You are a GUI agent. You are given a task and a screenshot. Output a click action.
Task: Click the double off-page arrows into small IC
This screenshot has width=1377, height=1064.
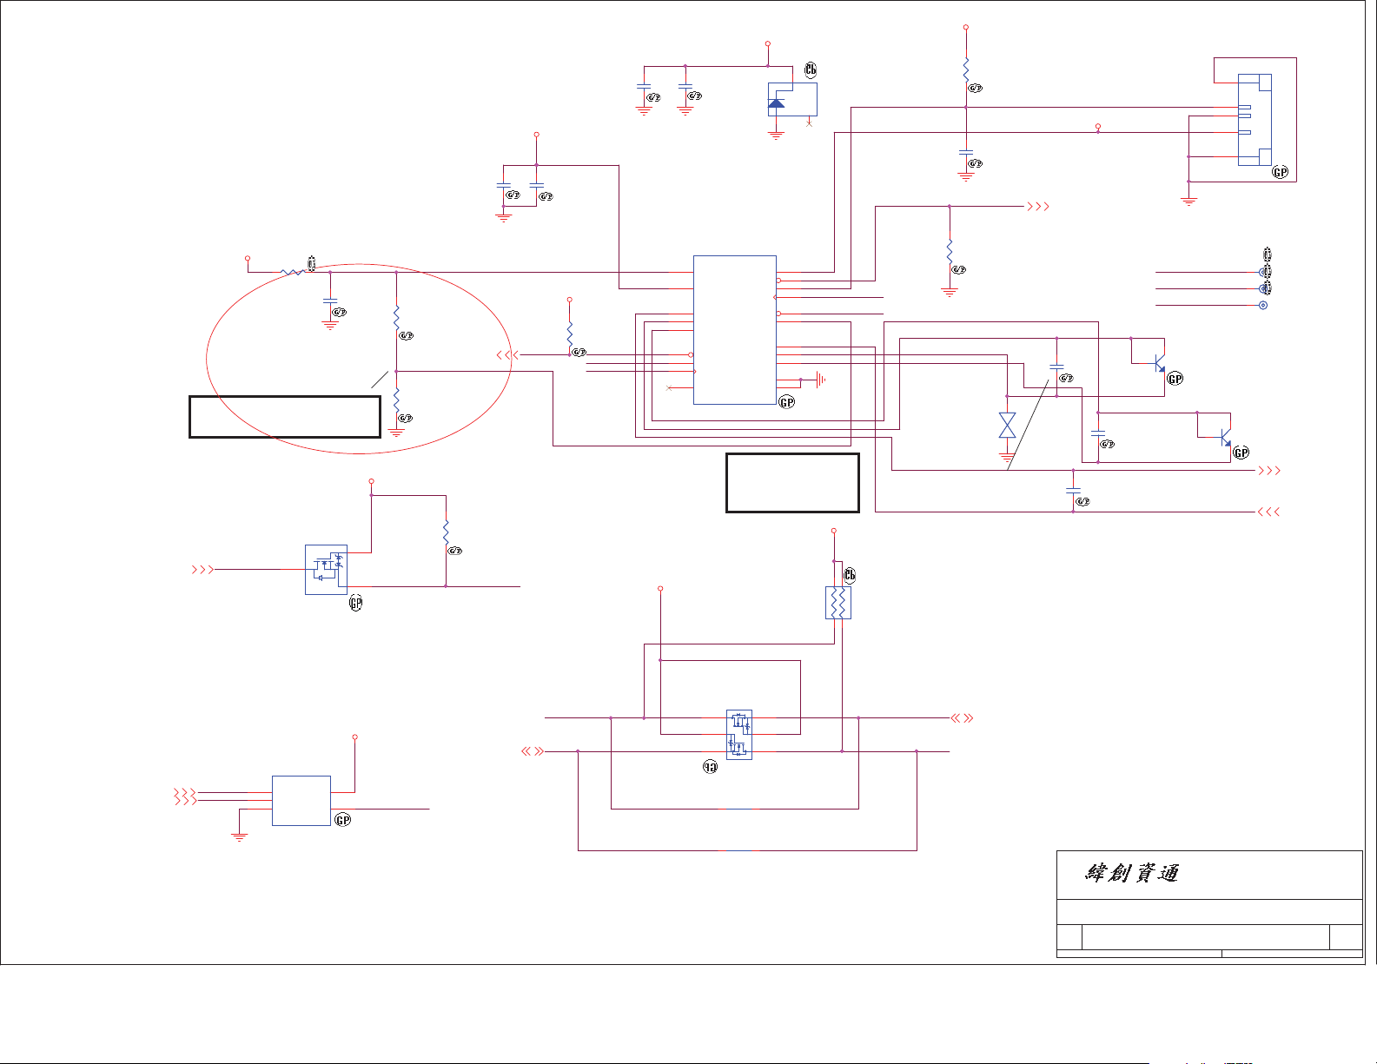pos(185,796)
